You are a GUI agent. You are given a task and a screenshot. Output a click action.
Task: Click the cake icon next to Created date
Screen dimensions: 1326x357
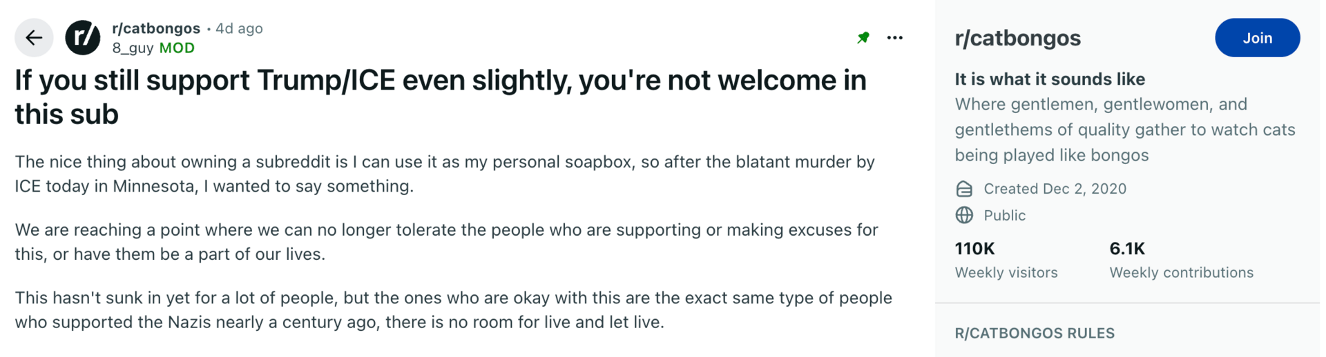tap(964, 189)
